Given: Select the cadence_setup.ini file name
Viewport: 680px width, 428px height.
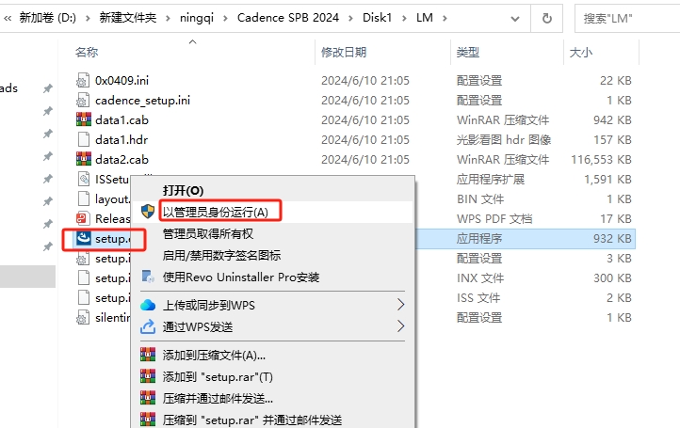Looking at the screenshot, I should pyautogui.click(x=142, y=101).
